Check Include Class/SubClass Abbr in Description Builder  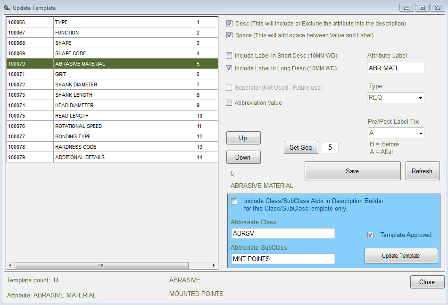point(234,202)
